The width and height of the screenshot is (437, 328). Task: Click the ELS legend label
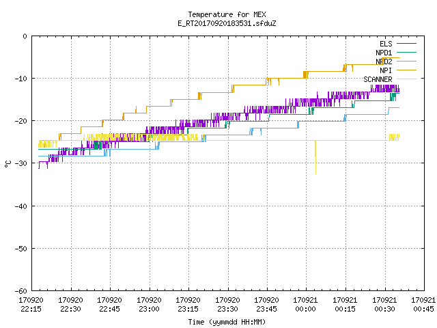pyautogui.click(x=386, y=44)
